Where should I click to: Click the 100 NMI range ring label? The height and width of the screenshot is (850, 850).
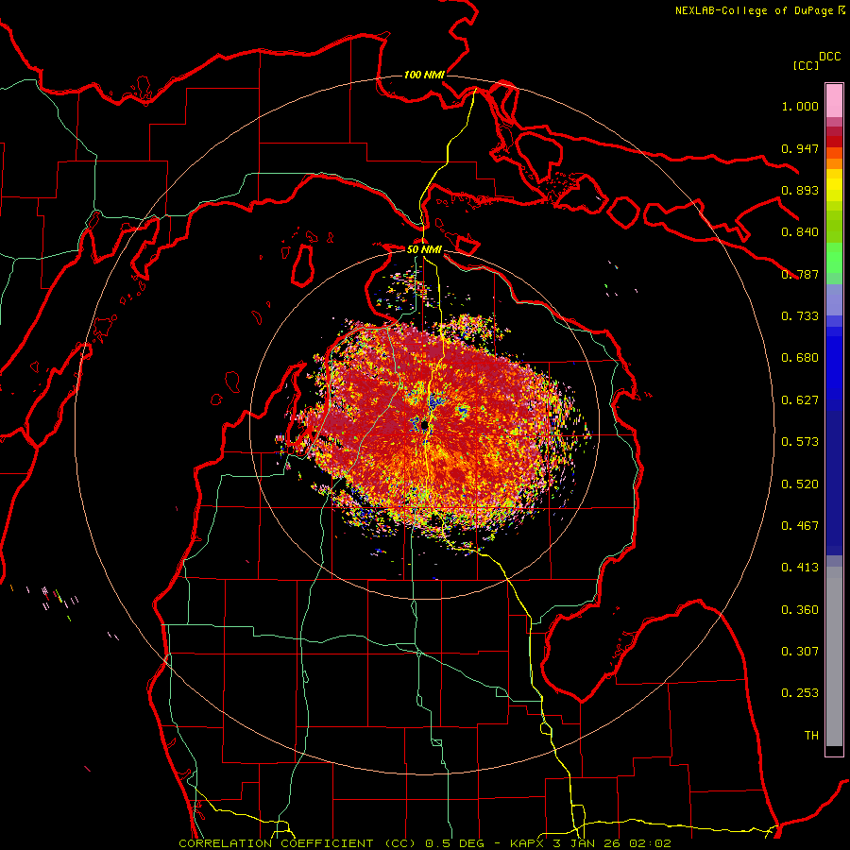pos(424,75)
